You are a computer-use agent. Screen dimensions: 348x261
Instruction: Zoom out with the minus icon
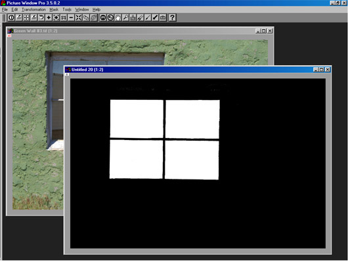click(71, 18)
